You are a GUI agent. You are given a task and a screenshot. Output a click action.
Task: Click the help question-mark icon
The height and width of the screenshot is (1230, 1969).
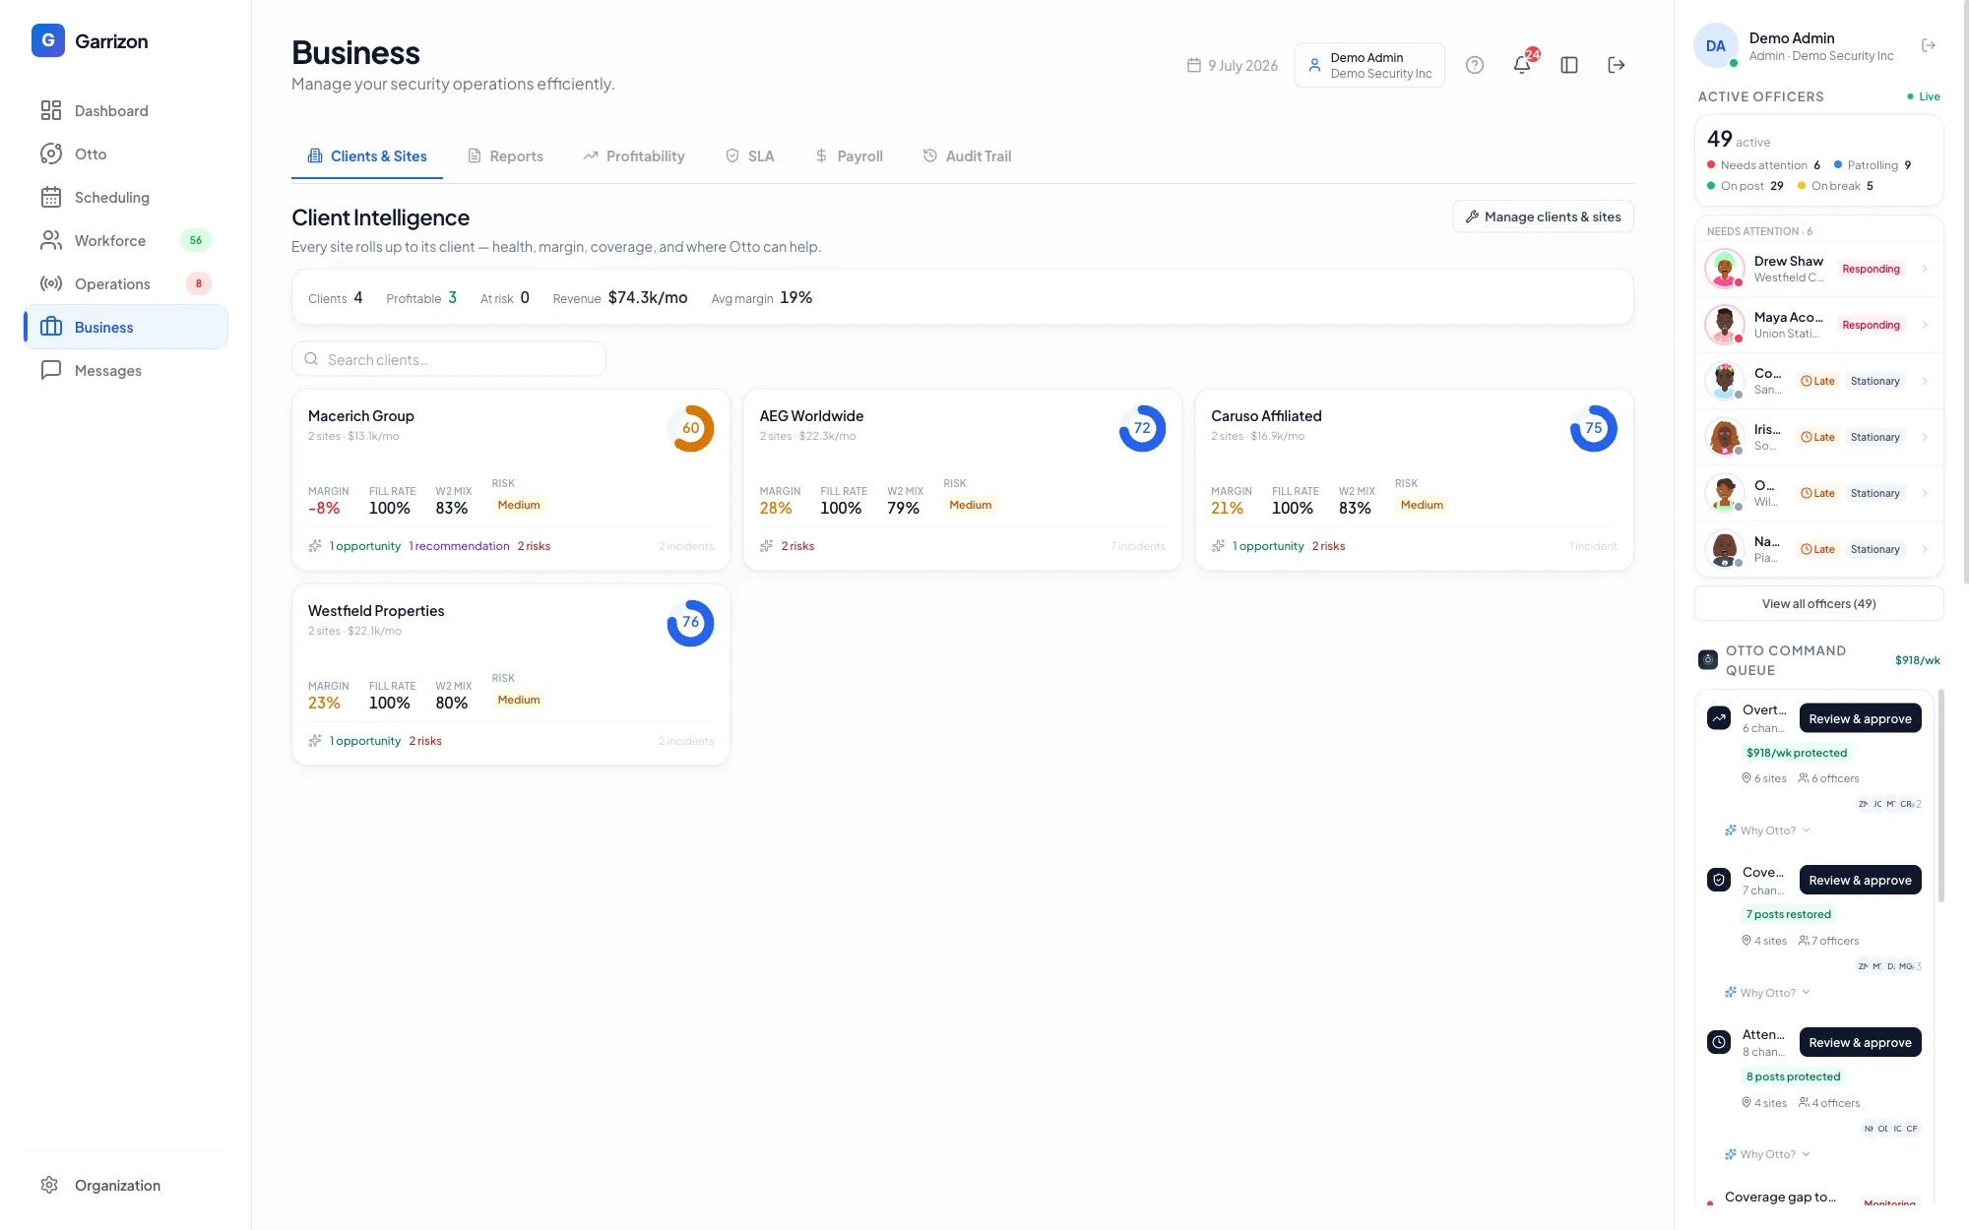coord(1474,65)
